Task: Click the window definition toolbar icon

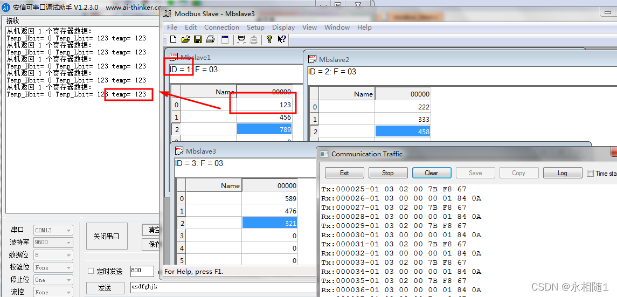Action: pos(225,39)
